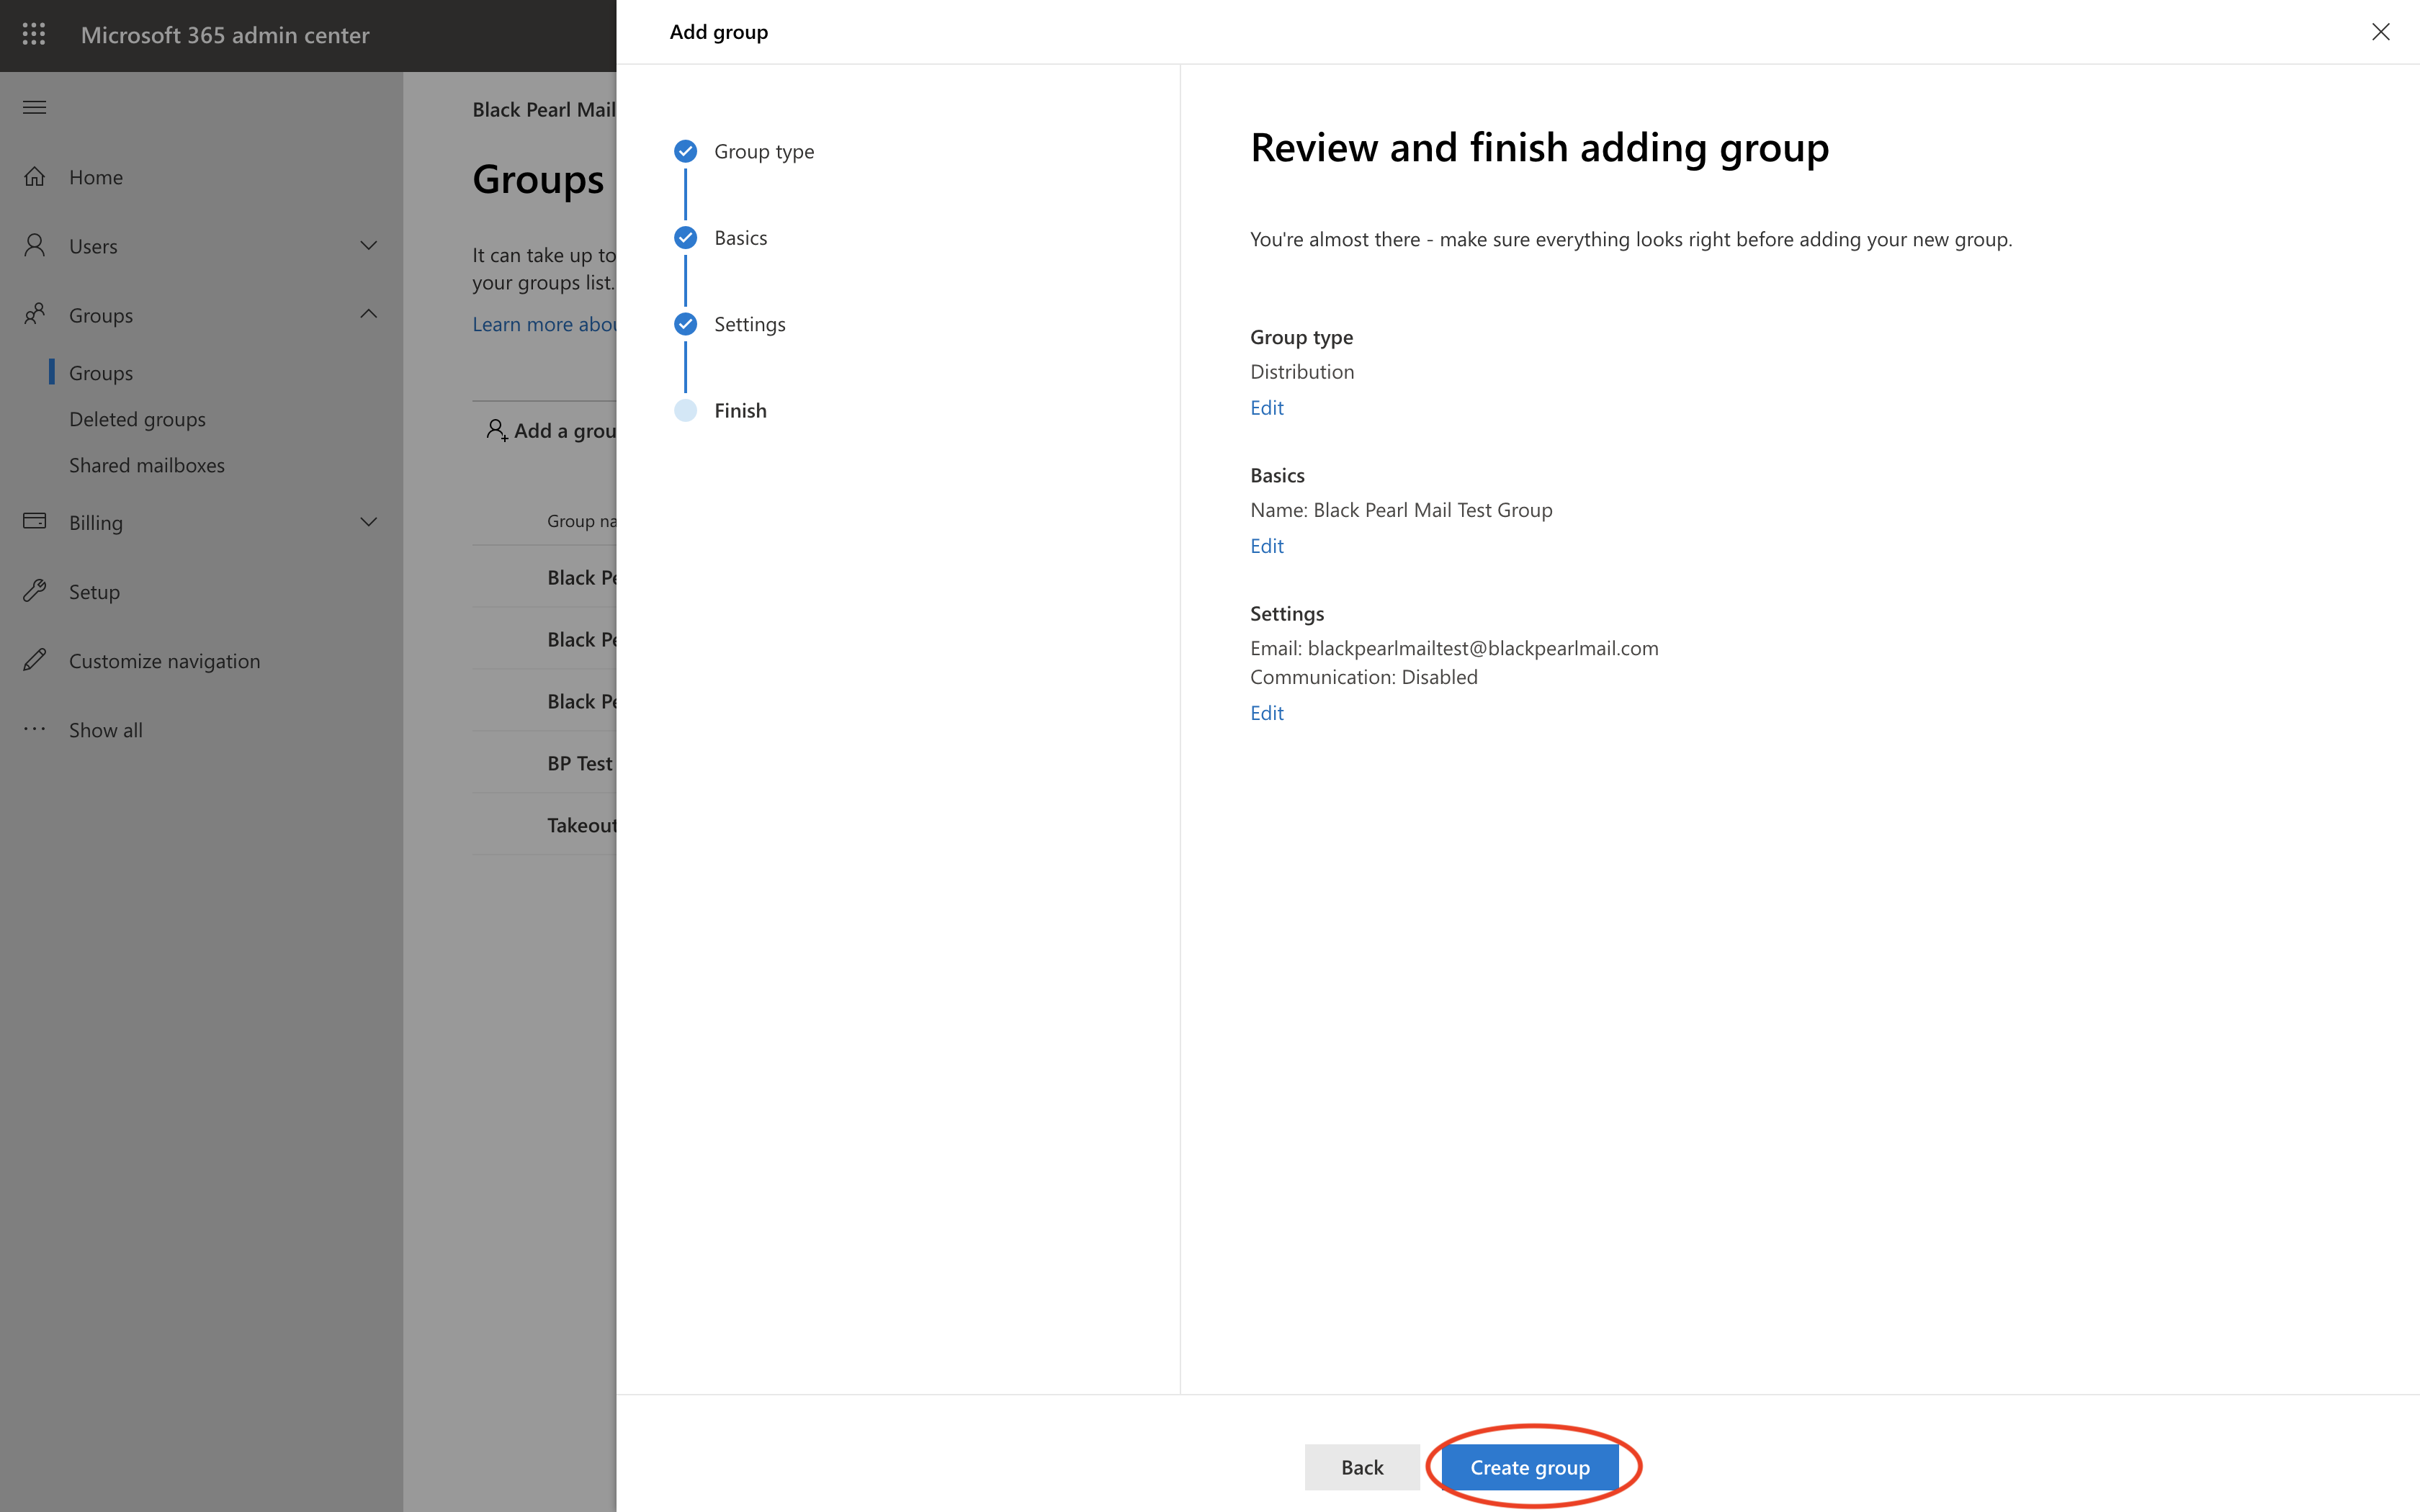Edit the Group type selection
Viewport: 2420px width, 1512px height.
(1266, 408)
